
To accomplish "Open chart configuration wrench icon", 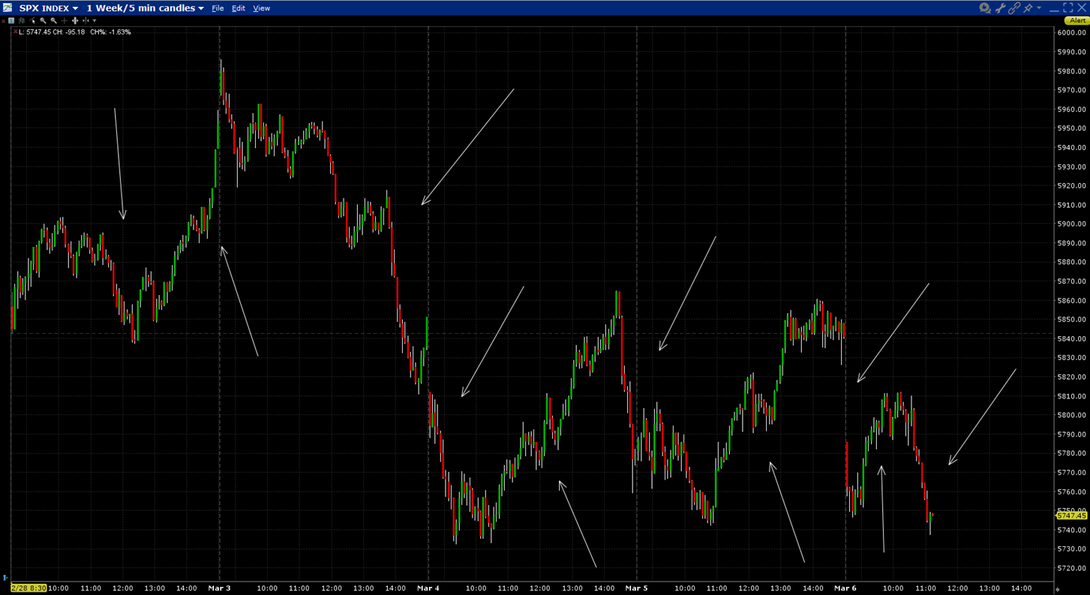I will (x=1000, y=8).
